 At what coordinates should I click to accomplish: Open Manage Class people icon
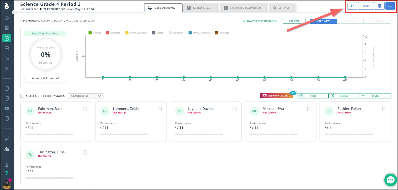pyautogui.click(x=7, y=149)
